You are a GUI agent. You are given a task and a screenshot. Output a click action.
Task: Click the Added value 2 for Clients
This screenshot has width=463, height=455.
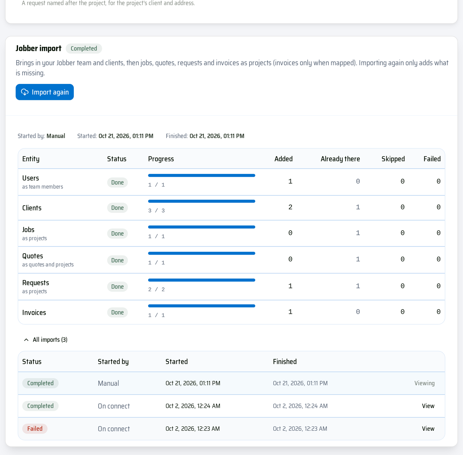(x=290, y=207)
